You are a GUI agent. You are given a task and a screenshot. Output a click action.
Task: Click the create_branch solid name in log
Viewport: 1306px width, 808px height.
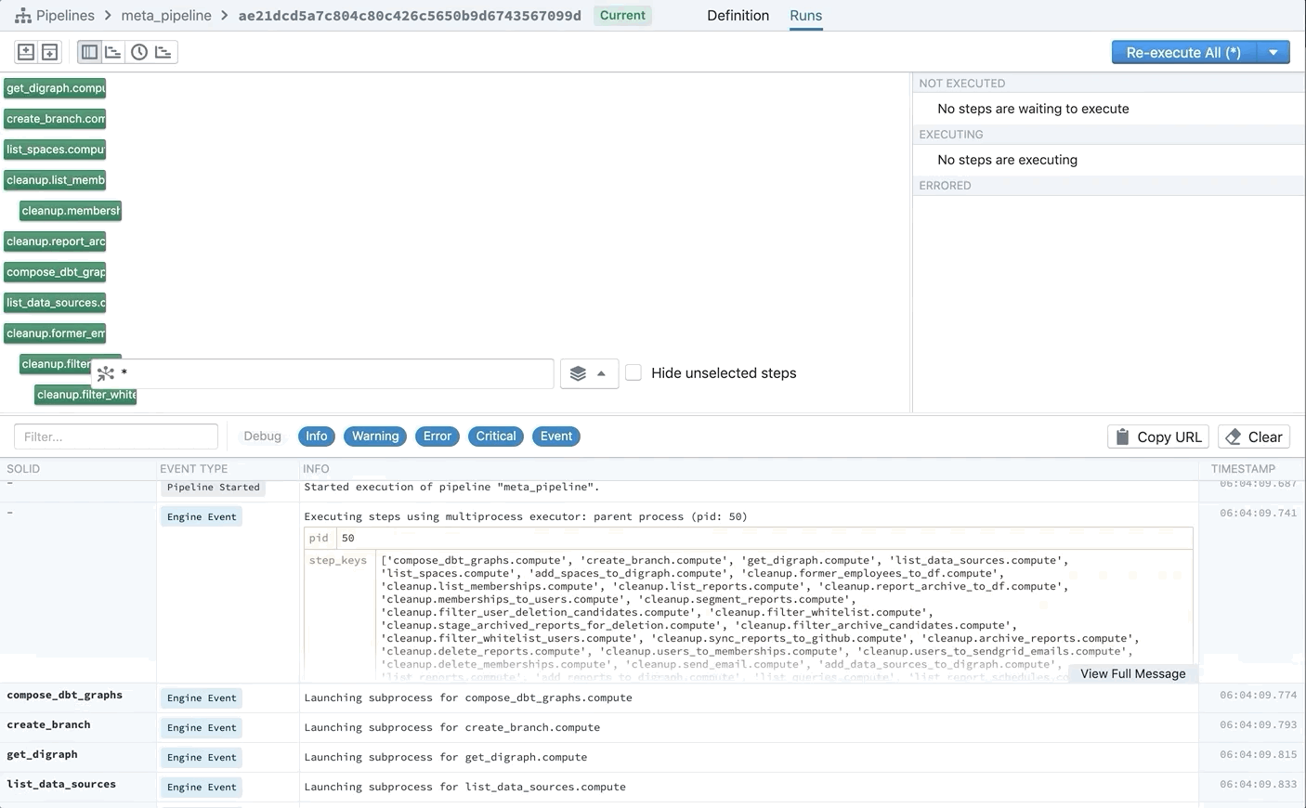(48, 724)
